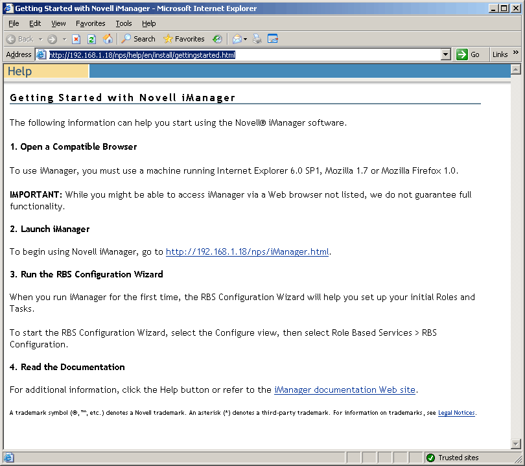Open the Tools menu

tap(123, 23)
